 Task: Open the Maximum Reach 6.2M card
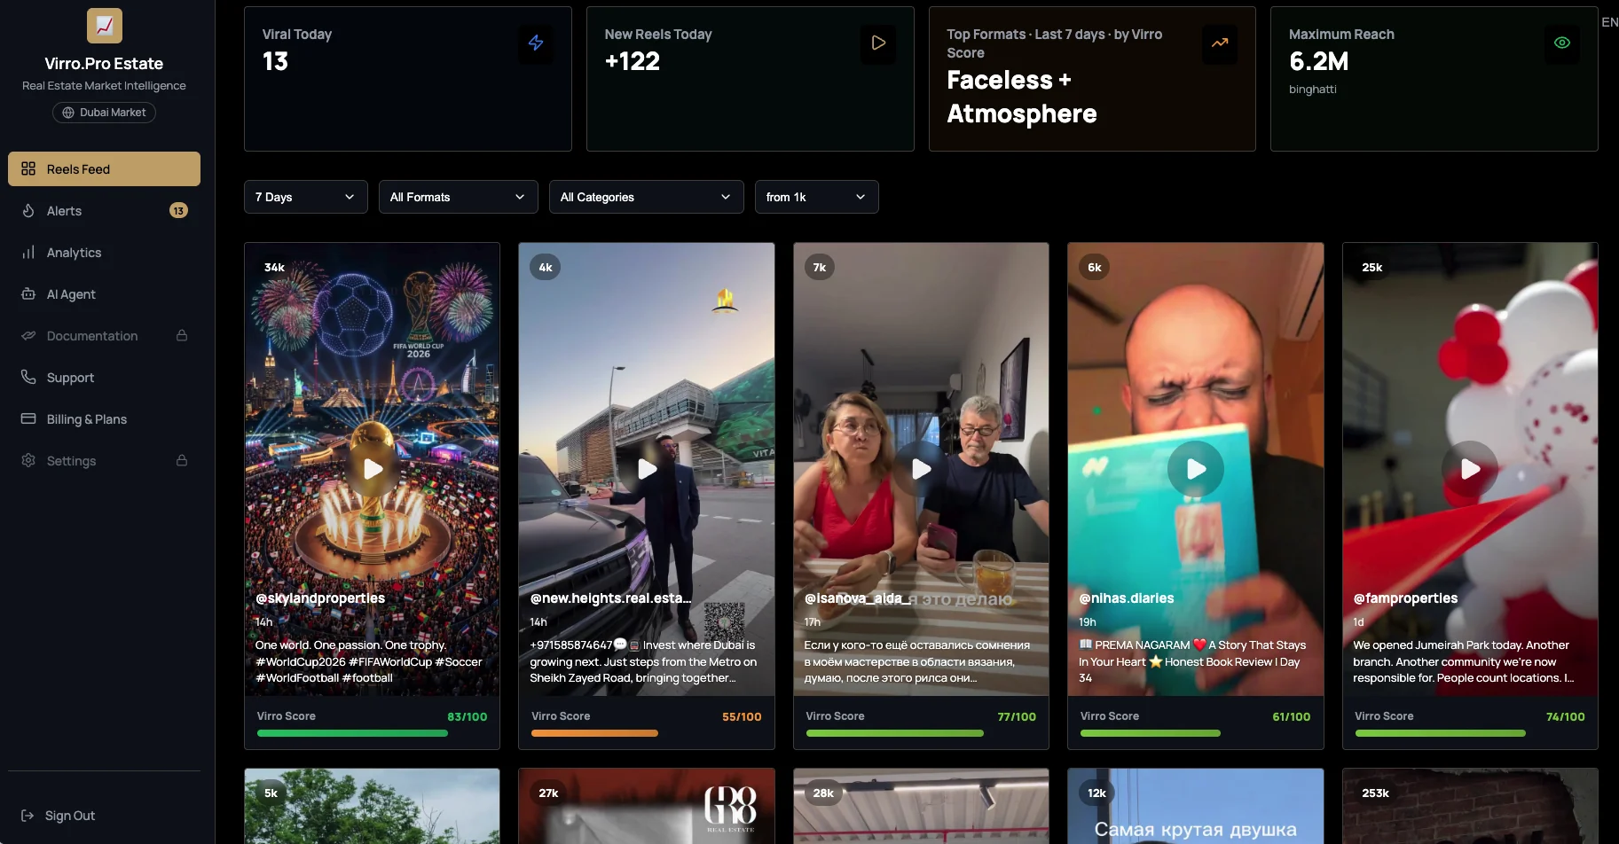(1434, 79)
